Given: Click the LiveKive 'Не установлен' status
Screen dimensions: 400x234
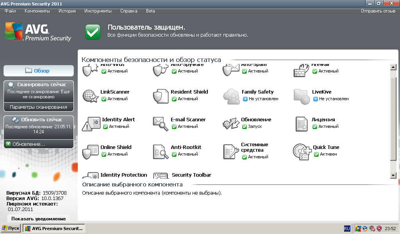Looking at the screenshot, I should tap(334, 99).
